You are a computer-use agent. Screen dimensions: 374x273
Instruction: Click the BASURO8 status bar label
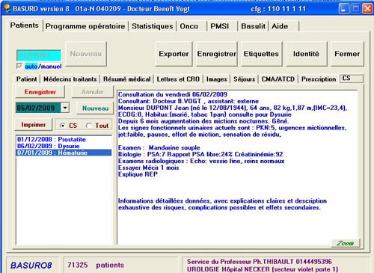[x=31, y=265]
